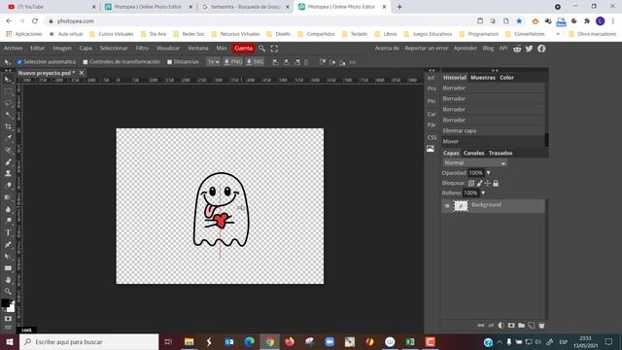Select the Crop tool
Image resolution: width=622 pixels, height=350 pixels.
8,126
